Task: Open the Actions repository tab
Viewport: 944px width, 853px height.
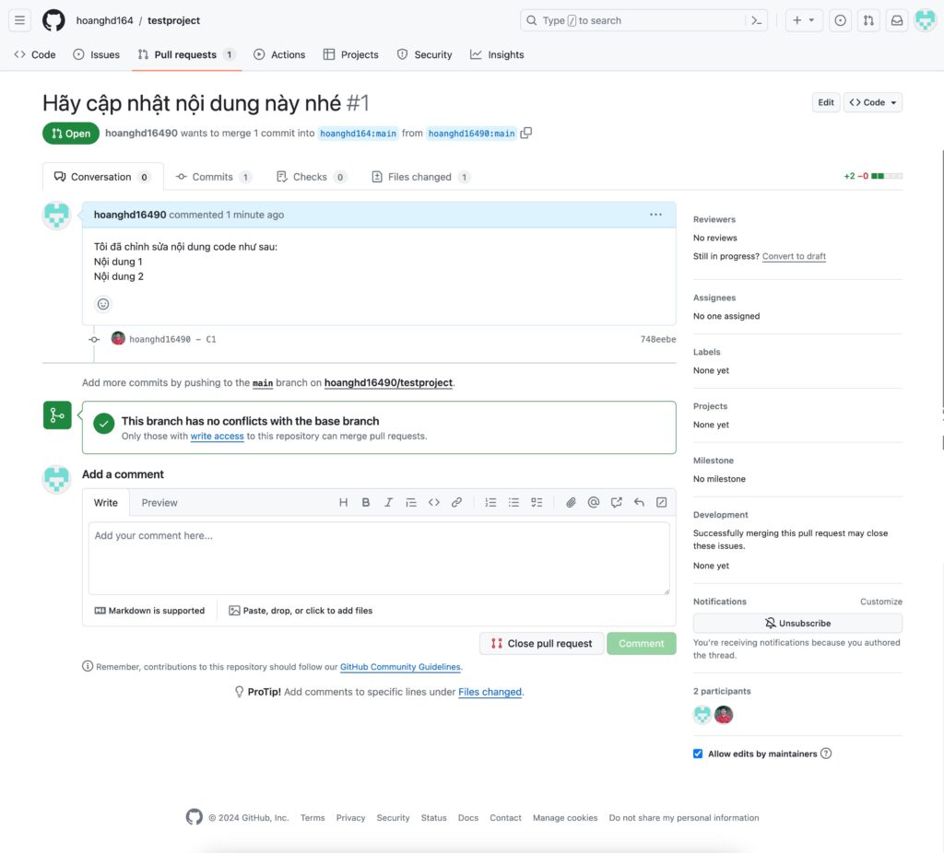Action: click(279, 54)
